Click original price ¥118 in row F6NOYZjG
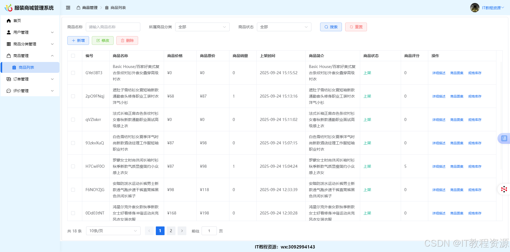510x252 pixels. [204, 190]
